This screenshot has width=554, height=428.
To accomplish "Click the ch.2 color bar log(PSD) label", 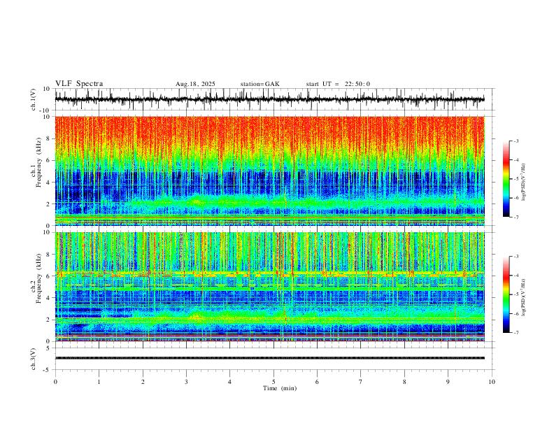I will pyautogui.click(x=524, y=297).
